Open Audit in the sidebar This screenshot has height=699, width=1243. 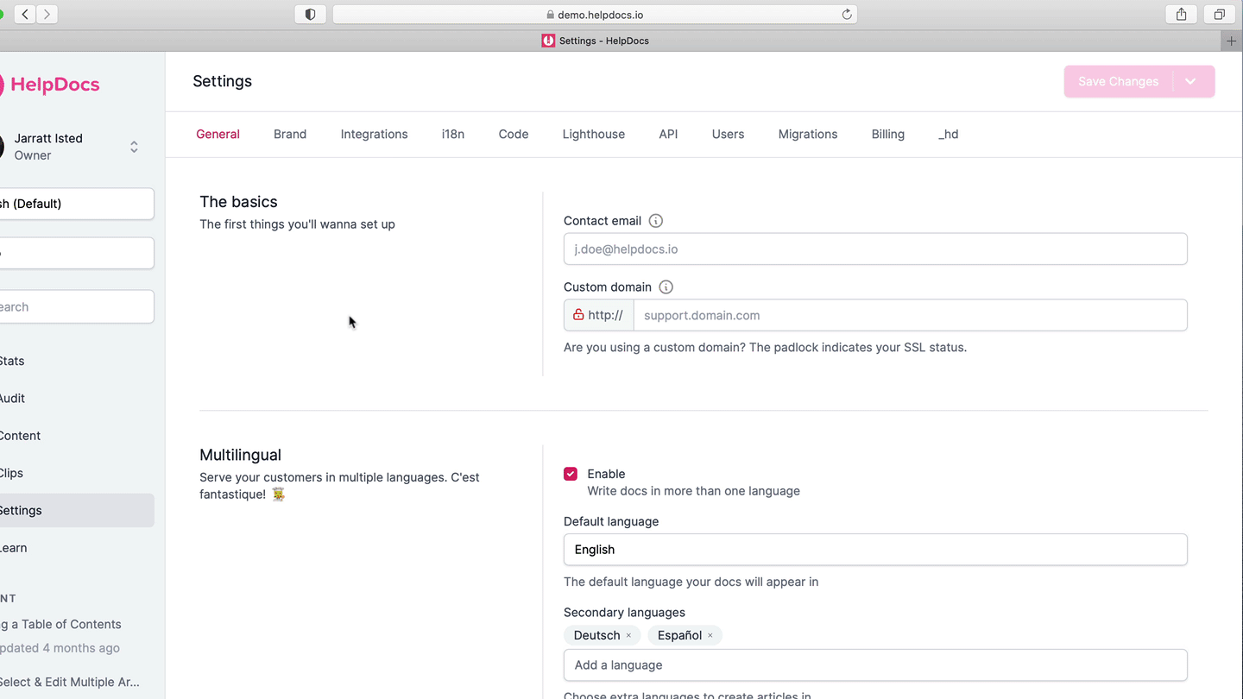click(76, 398)
